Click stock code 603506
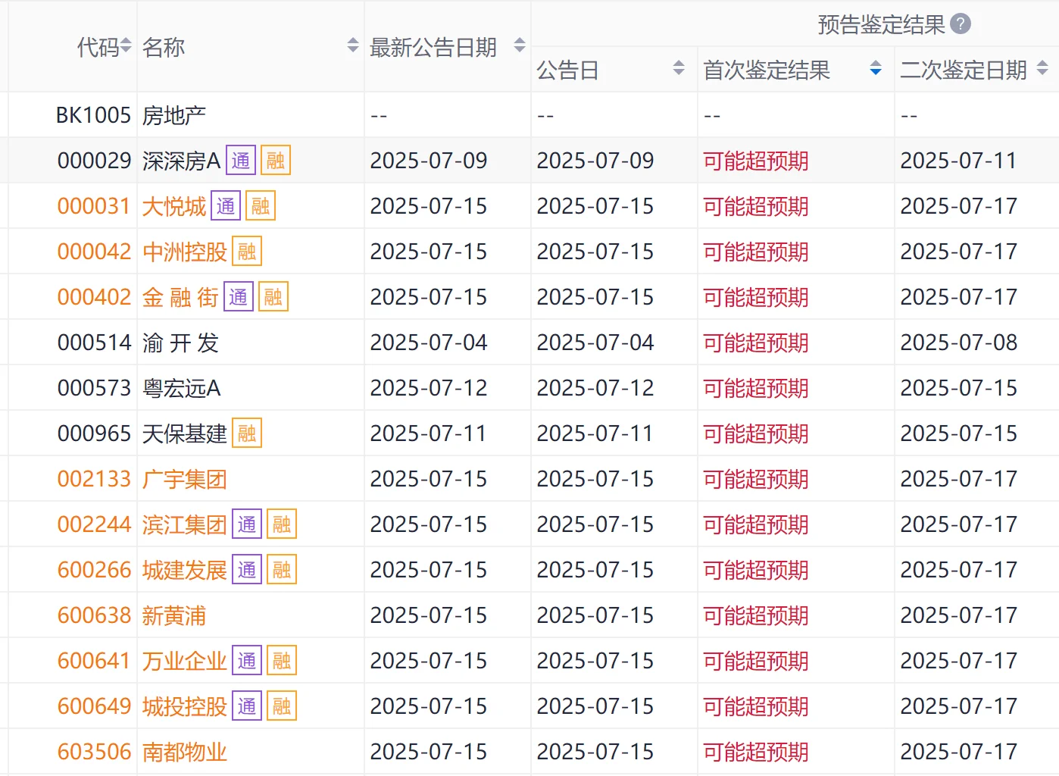This screenshot has width=1059, height=776. point(94,752)
